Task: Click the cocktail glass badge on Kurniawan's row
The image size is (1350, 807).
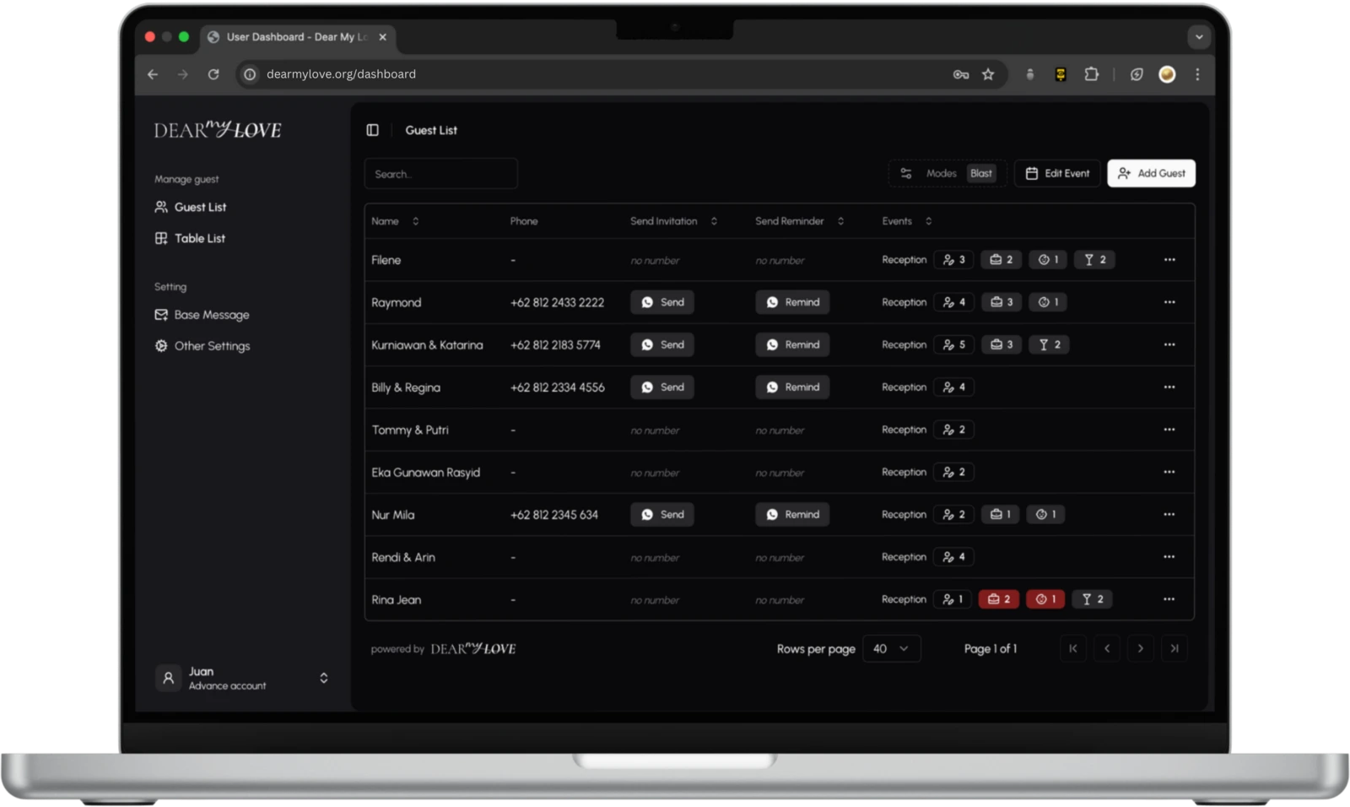Action: [1050, 344]
